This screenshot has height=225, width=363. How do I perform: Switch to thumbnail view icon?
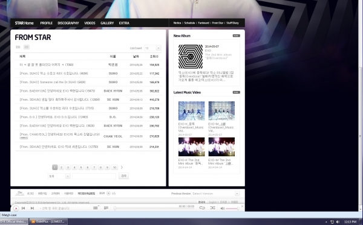tap(18, 47)
